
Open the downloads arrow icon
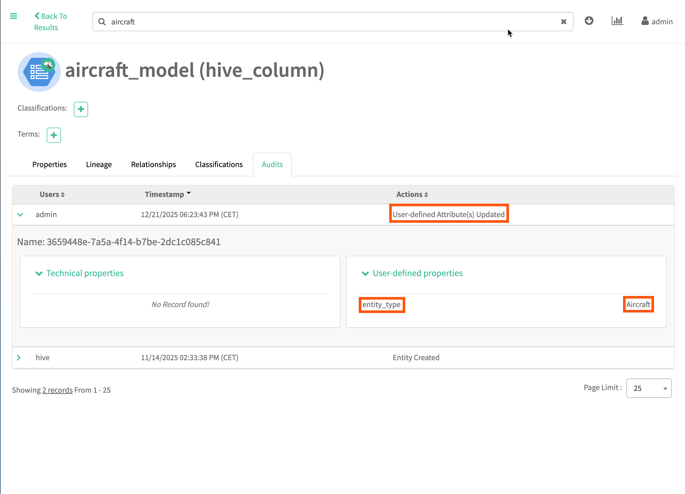click(x=589, y=21)
